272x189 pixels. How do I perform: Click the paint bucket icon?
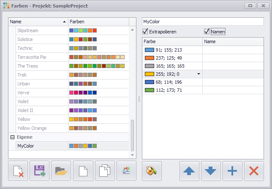(152, 171)
